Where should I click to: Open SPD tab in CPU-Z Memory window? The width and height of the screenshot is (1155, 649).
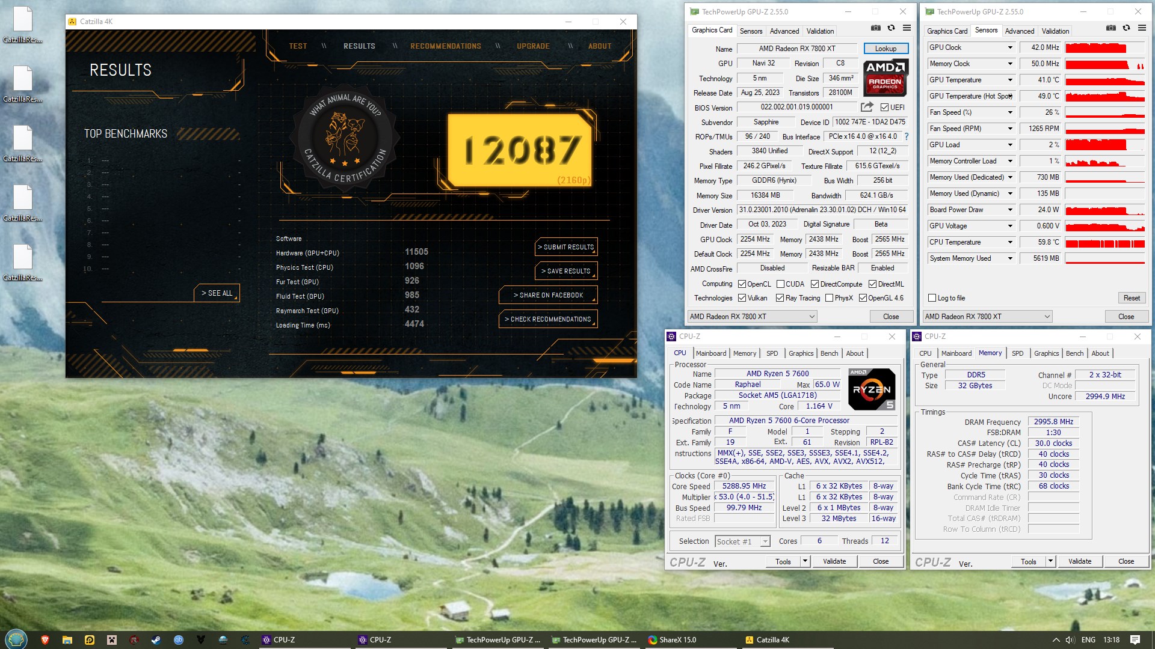point(1017,353)
